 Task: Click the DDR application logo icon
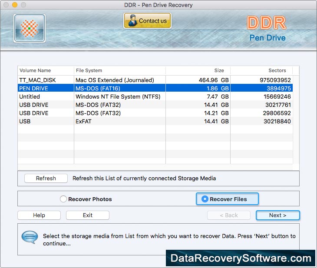(x=30, y=28)
